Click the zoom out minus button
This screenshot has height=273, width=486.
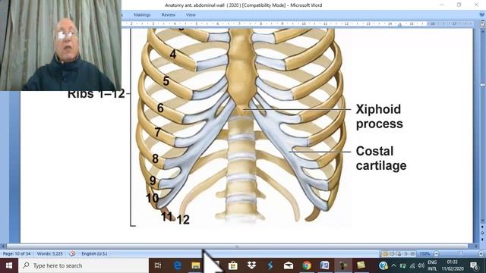[x=436, y=254]
